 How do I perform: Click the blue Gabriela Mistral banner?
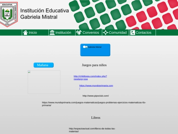point(95,50)
